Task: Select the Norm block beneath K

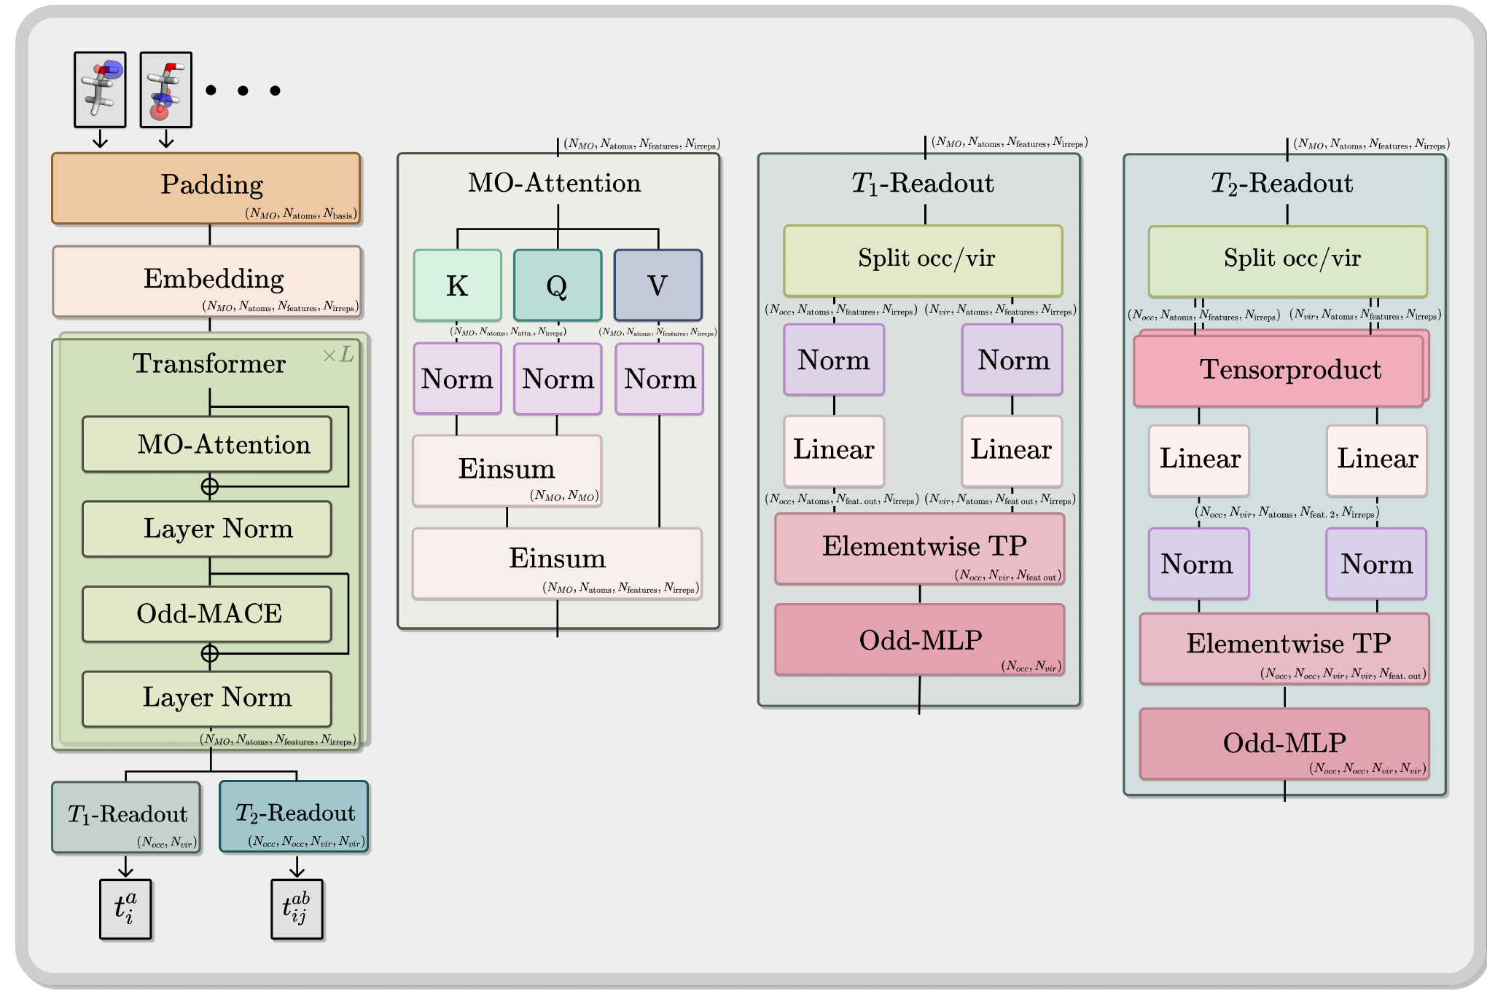Action: (x=458, y=379)
